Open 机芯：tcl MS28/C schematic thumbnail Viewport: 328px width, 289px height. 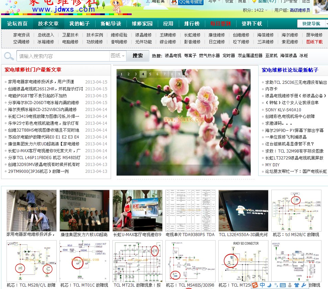coord(296,211)
